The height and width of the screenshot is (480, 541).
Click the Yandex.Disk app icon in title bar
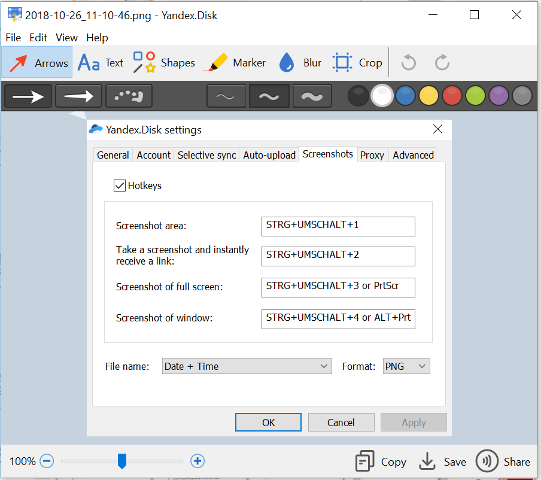15,14
